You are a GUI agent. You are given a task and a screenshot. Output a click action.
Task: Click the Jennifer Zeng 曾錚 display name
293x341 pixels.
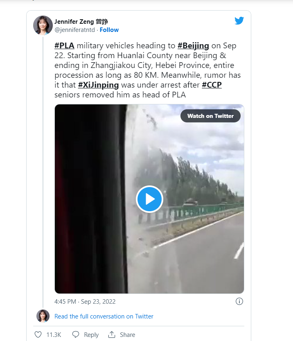click(x=81, y=22)
